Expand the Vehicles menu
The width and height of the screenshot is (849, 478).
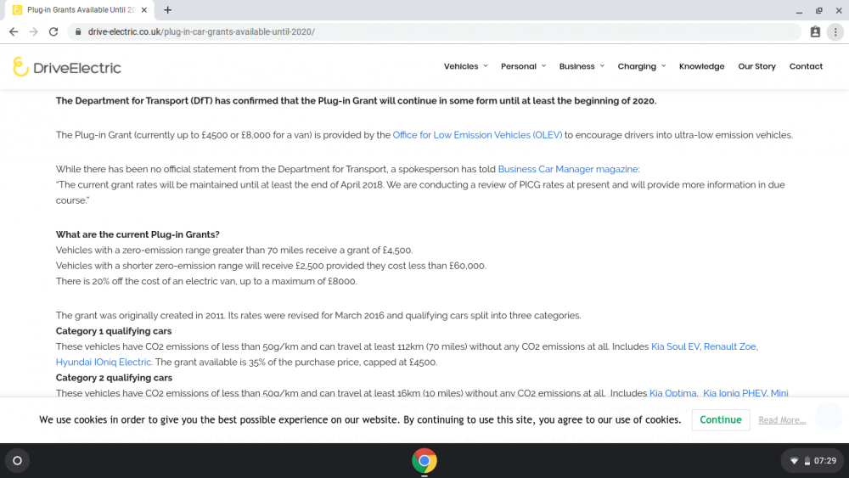click(465, 66)
